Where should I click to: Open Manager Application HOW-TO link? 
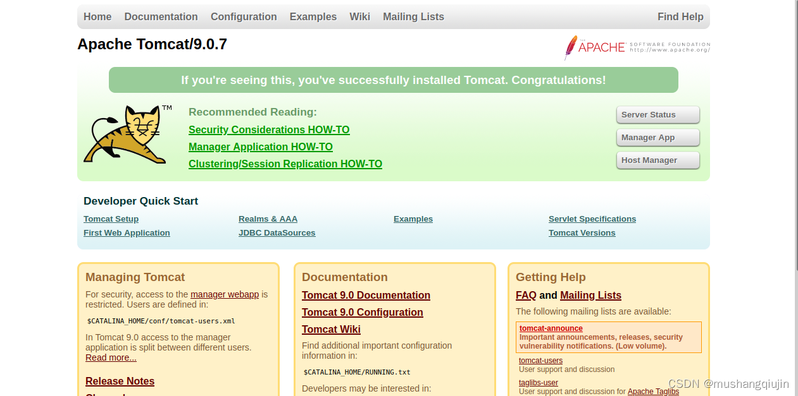pos(261,147)
